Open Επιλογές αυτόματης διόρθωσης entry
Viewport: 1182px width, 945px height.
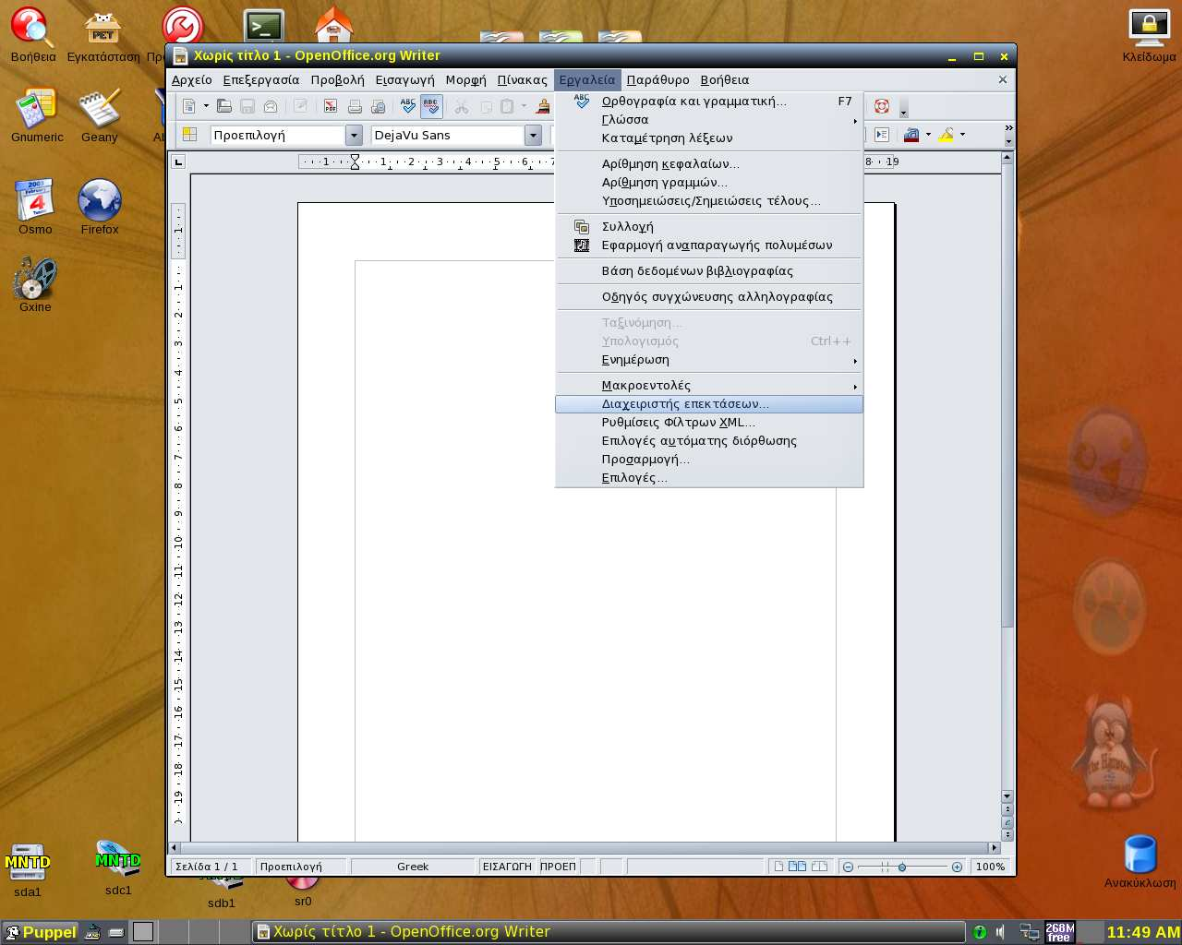click(709, 441)
